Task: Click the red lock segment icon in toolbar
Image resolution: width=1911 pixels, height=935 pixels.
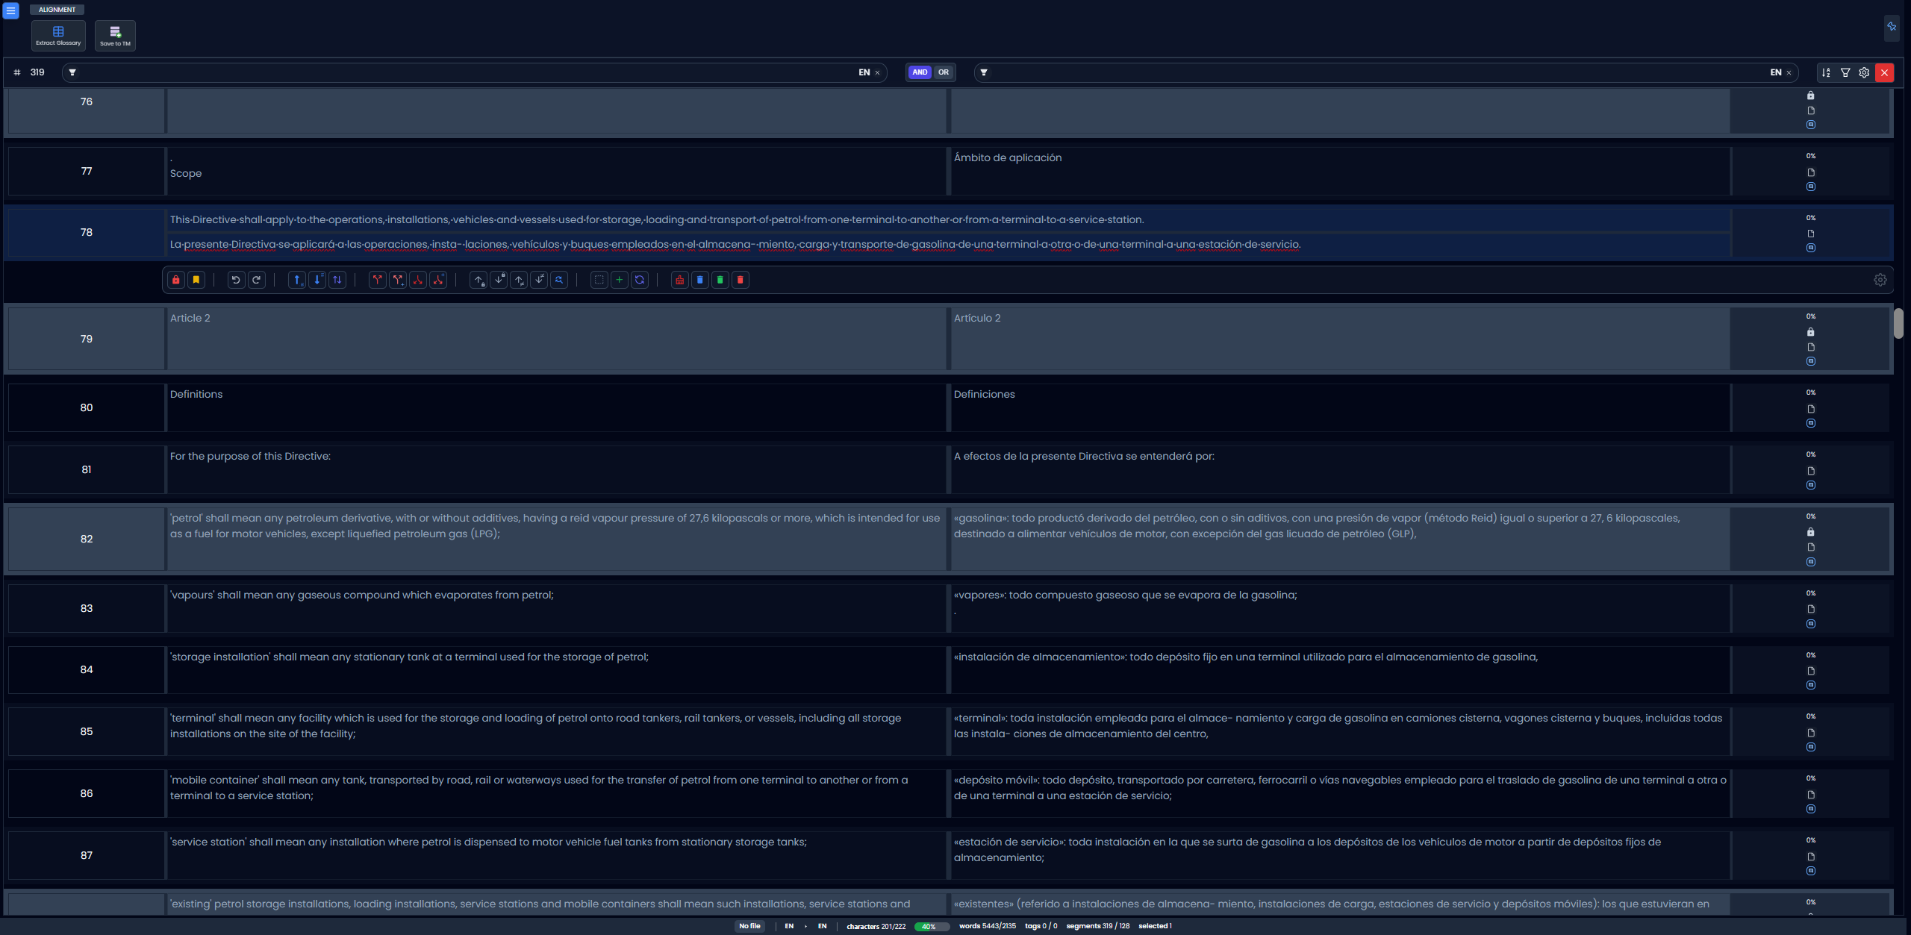Action: tap(176, 280)
